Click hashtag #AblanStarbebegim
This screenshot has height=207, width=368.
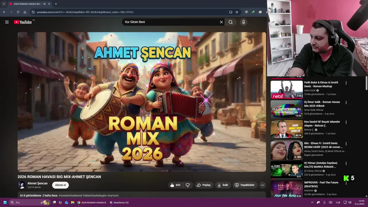[x=95, y=195]
